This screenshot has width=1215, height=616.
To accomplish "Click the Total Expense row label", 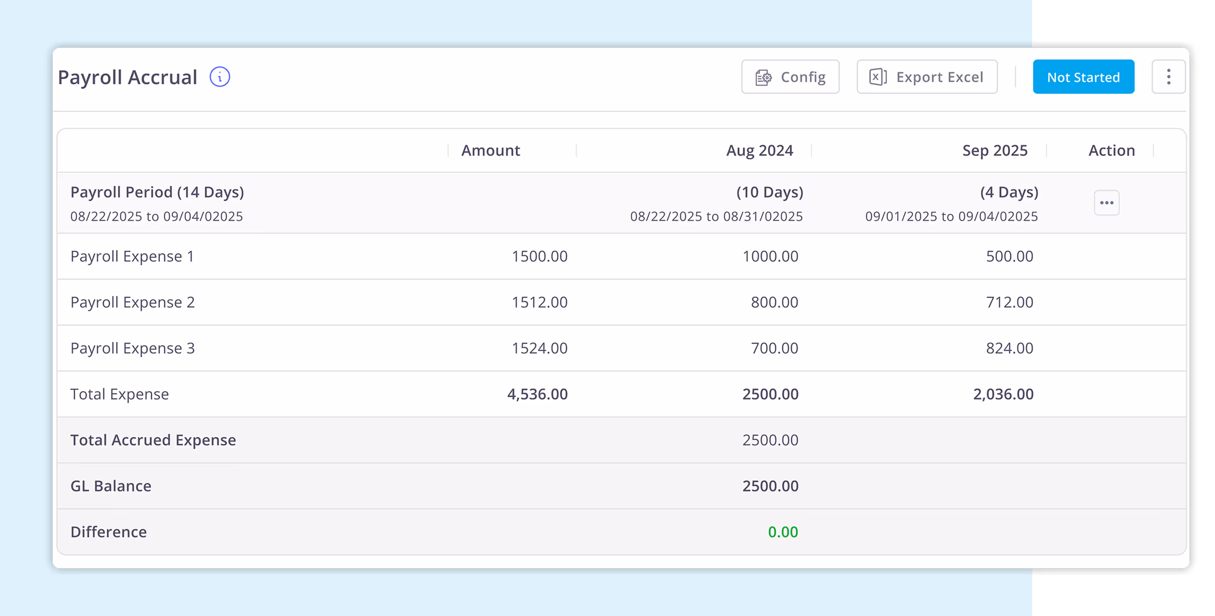I will 119,393.
